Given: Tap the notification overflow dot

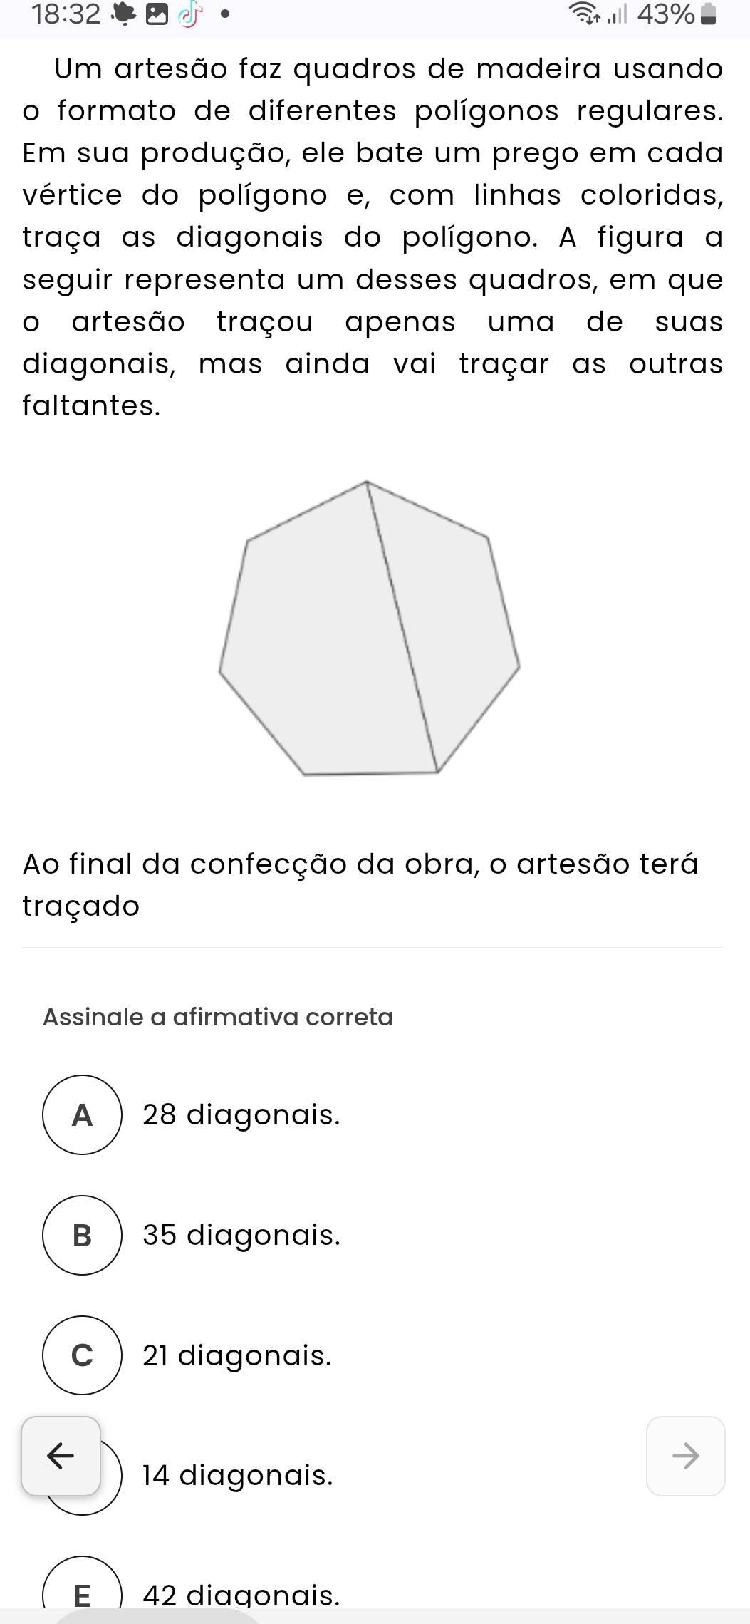Looking at the screenshot, I should coord(225,15).
